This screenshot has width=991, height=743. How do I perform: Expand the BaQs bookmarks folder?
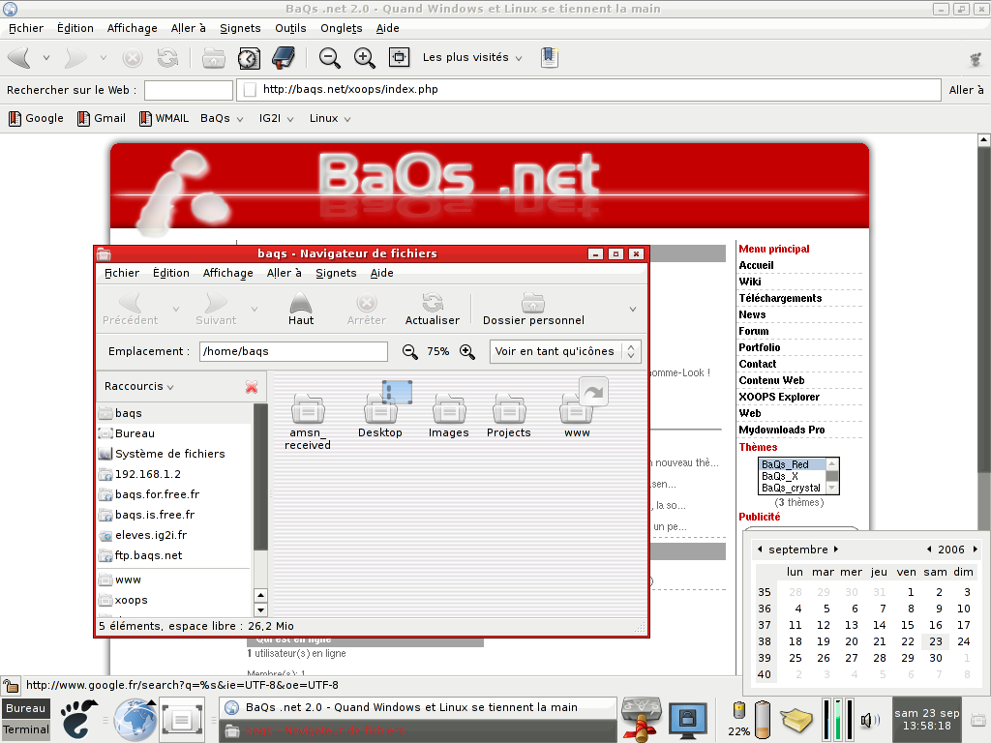tap(222, 118)
